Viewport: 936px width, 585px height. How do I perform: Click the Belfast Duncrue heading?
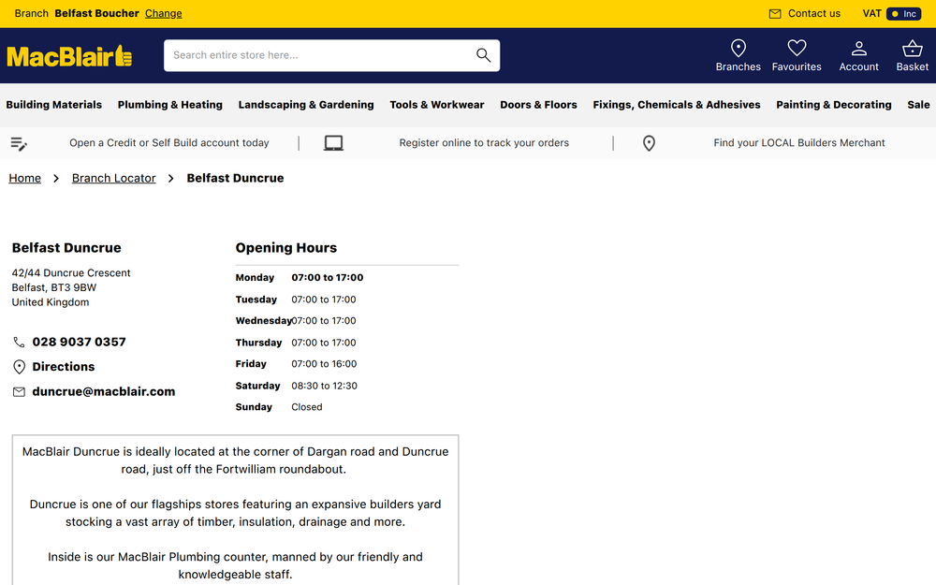coord(66,248)
